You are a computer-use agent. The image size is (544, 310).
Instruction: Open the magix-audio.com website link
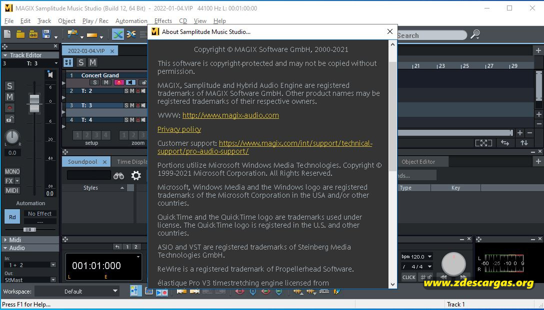(230, 115)
